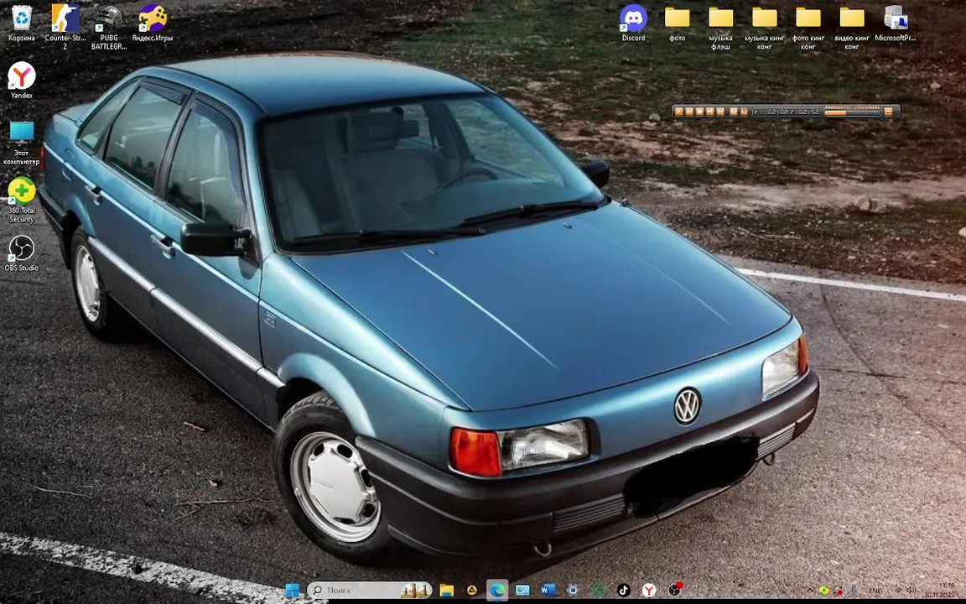Open Microsoft Word from the taskbar
The image size is (966, 604).
548,591
